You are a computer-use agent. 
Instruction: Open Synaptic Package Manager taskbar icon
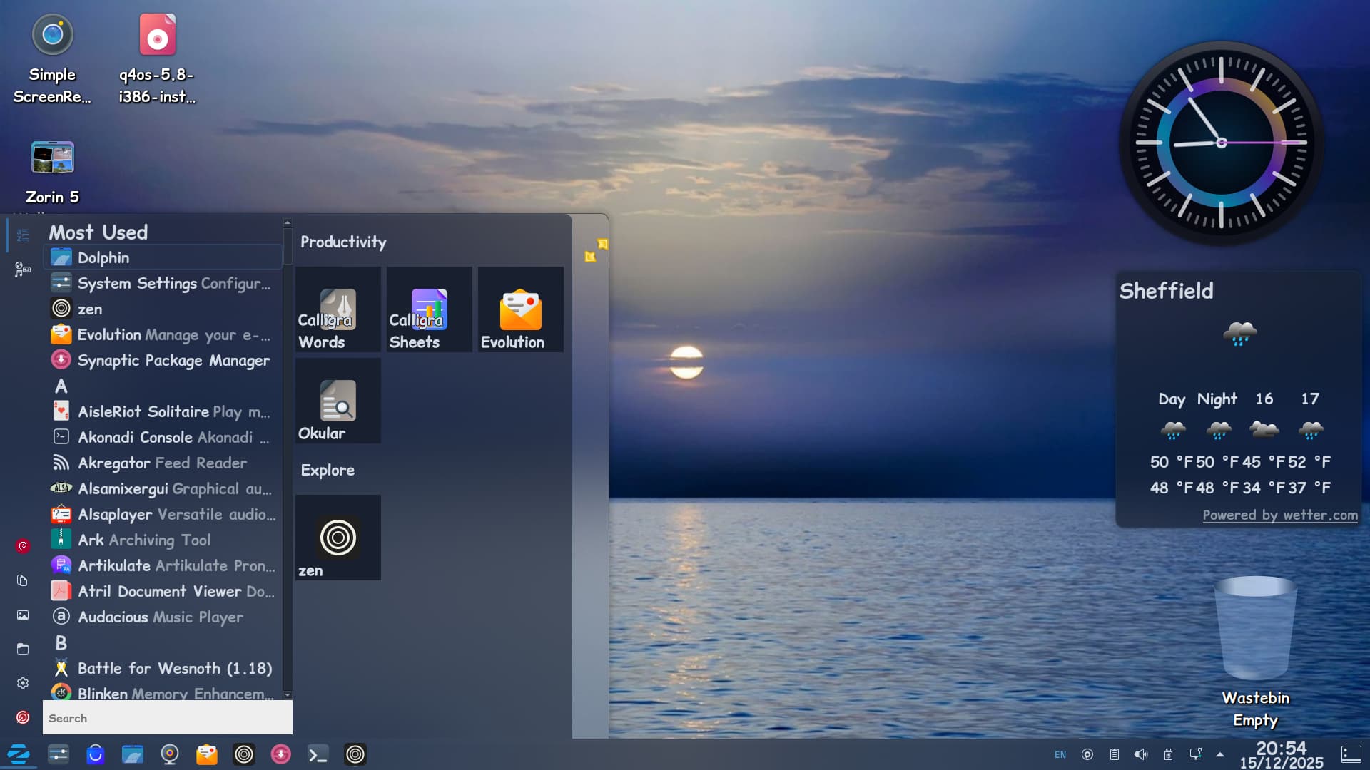pos(280,754)
